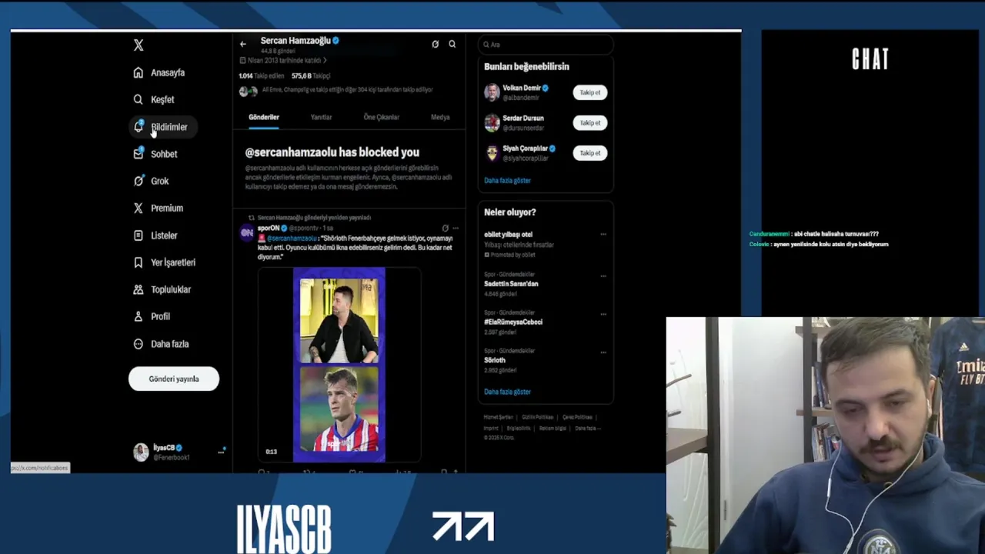The image size is (985, 554).
Task: Click Grok icon on sporON post
Action: (445, 229)
